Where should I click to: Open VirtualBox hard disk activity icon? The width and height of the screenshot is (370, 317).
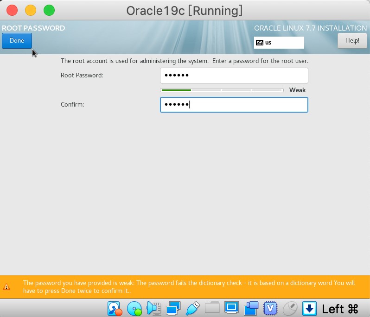[x=115, y=308]
